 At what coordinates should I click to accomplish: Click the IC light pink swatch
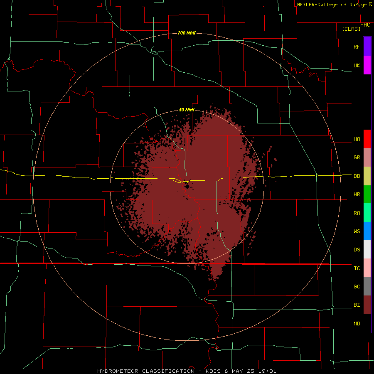[367, 268]
